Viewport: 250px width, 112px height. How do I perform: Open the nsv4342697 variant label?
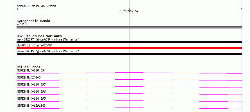48,39
